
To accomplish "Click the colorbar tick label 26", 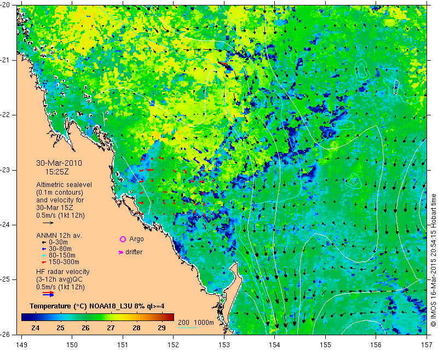I will pos(85,328).
